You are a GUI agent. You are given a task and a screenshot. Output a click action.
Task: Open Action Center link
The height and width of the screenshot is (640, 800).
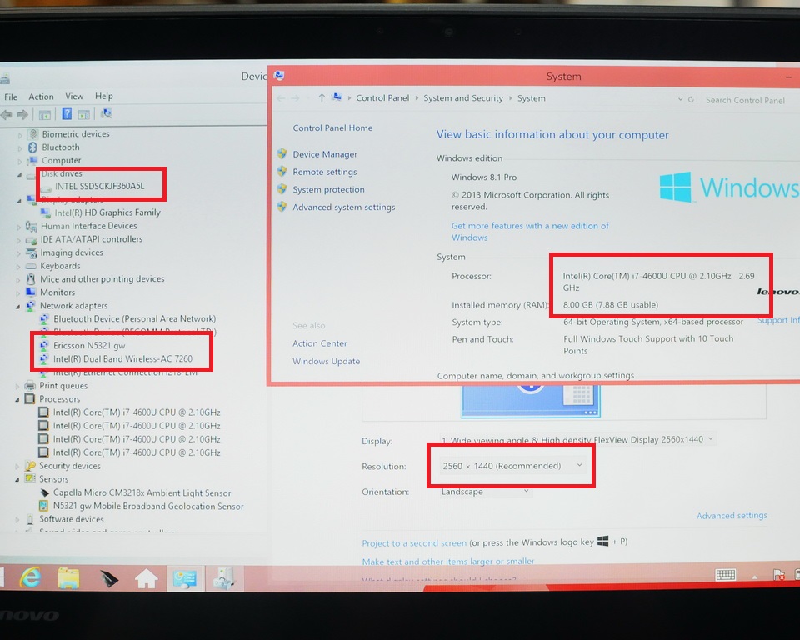319,343
